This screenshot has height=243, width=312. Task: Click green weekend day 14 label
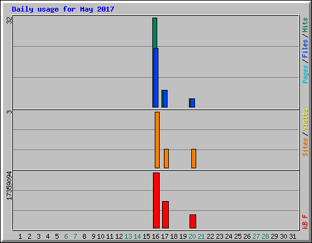[x=137, y=236]
